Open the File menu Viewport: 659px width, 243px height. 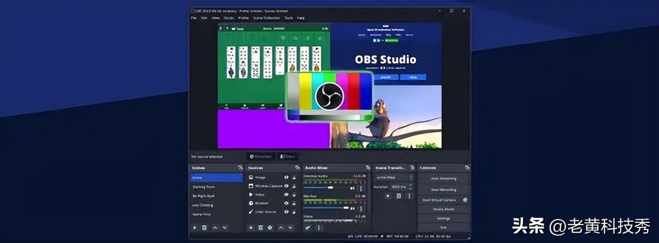[194, 18]
